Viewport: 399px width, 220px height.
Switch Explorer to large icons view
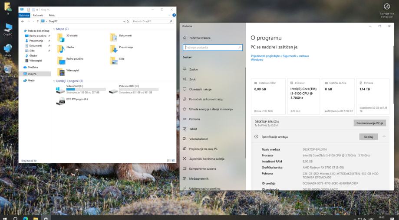click(173, 161)
